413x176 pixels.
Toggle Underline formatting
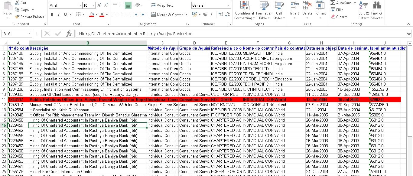click(x=65, y=15)
